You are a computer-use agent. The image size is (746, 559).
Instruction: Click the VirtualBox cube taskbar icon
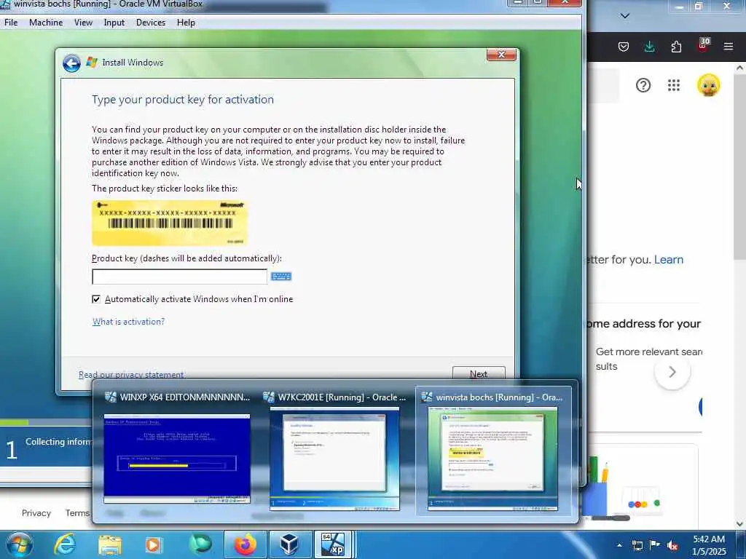[288, 545]
